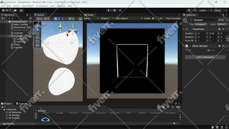Open the Display 1 dropdown

107,19
